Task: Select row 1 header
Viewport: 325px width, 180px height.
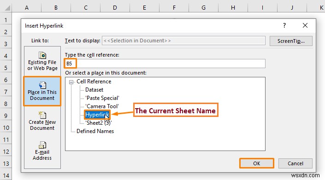Action: 6,20
